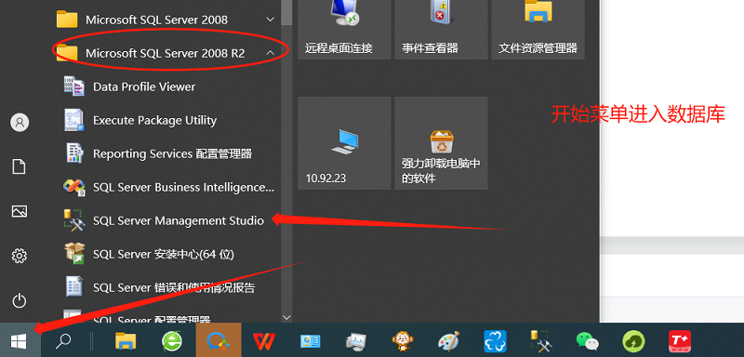Open the Power options button
This screenshot has height=357, width=744.
pos(19,300)
